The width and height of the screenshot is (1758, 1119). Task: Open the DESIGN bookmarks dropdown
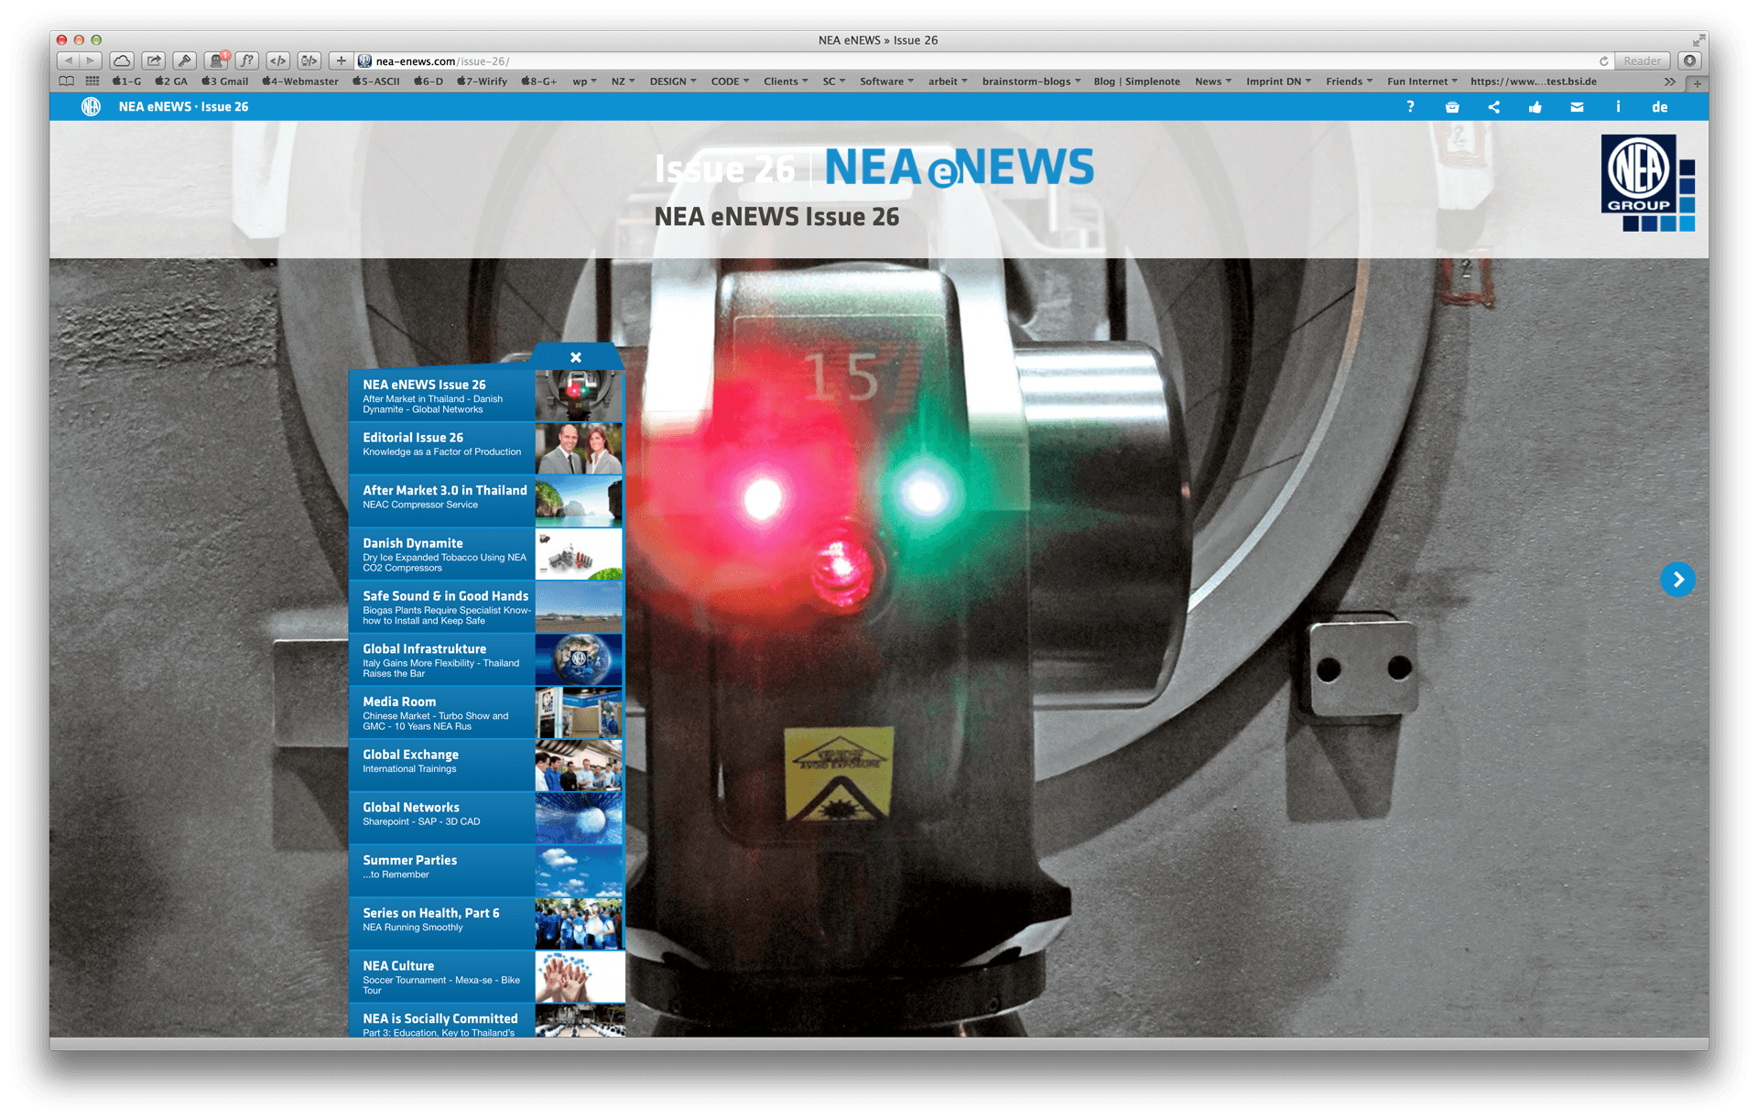673,81
